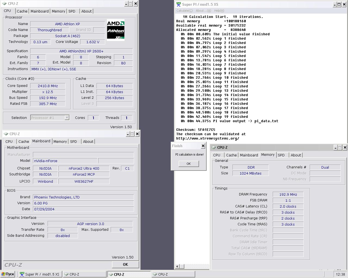This screenshot has width=348, height=278.
Task: Open the Start (Пуск) menu
Action: pos(8,274)
